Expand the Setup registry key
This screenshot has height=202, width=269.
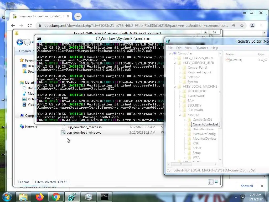[x=185, y=153]
